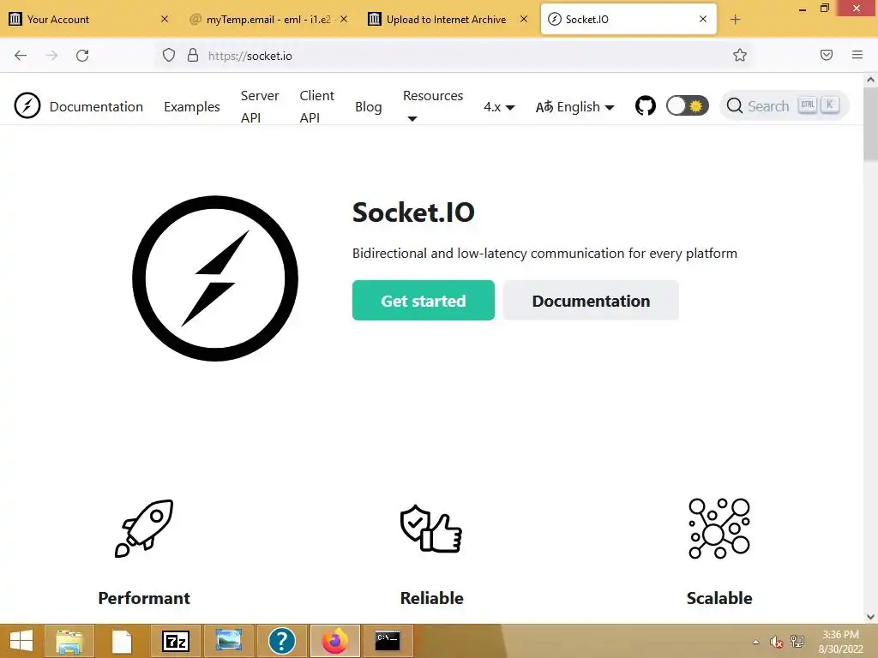Open Client API page
The width and height of the screenshot is (878, 658).
316,106
